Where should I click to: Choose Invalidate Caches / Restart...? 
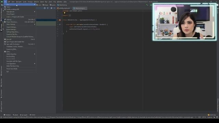(x=20, y=46)
